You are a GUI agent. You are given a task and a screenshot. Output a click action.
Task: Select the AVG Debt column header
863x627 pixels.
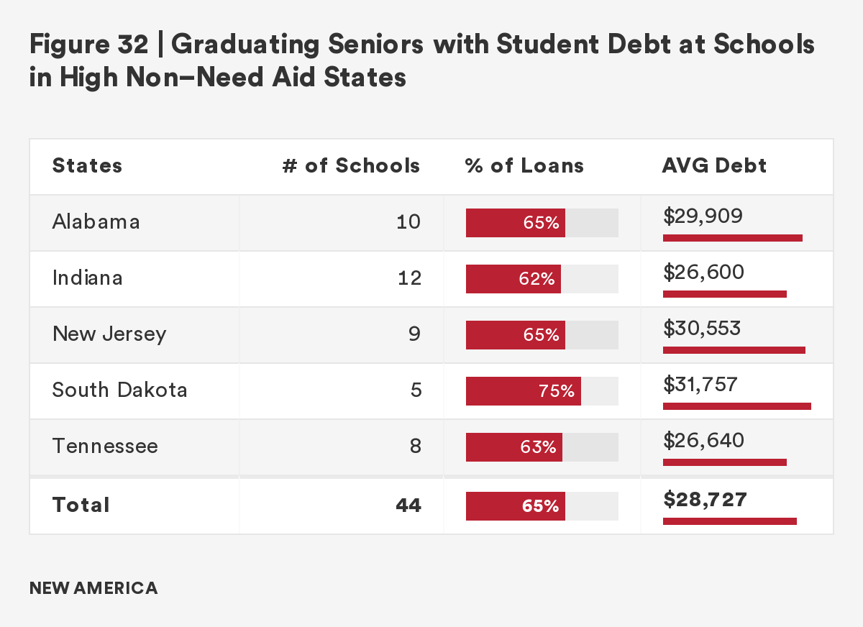pyautogui.click(x=714, y=166)
